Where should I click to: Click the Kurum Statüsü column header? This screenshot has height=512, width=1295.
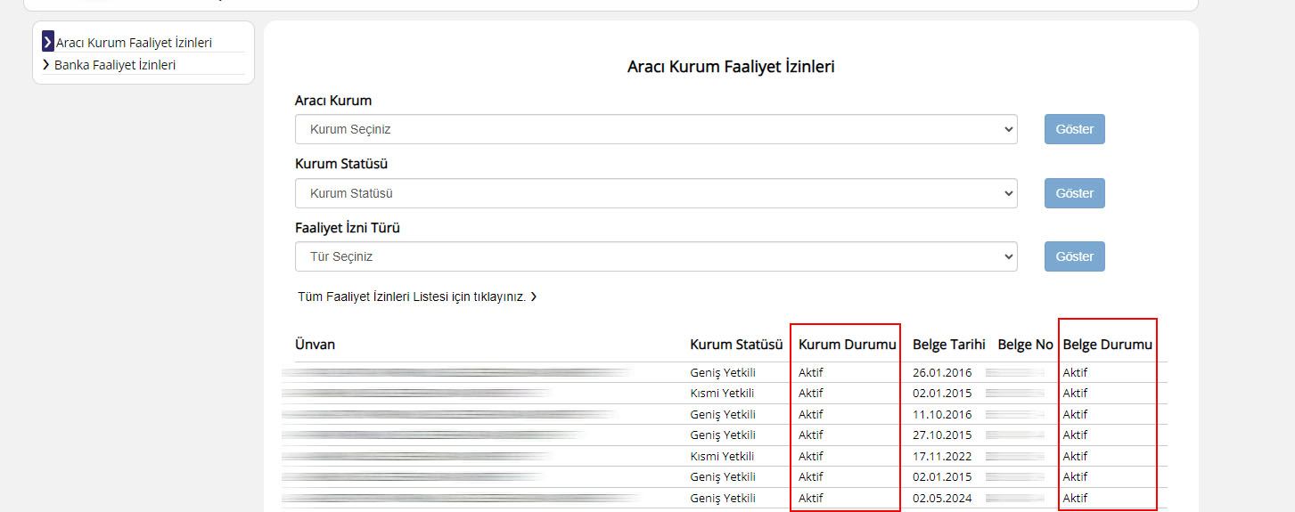736,345
